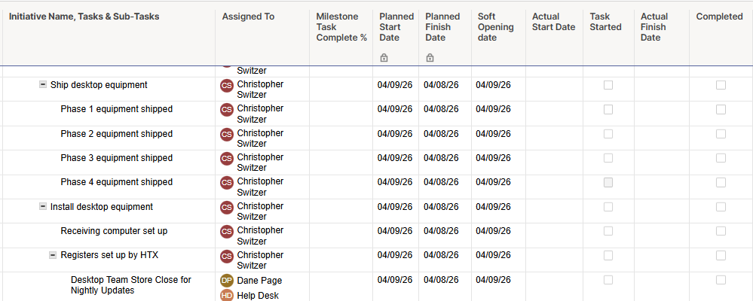Click the Dane Page DP avatar

click(x=227, y=281)
